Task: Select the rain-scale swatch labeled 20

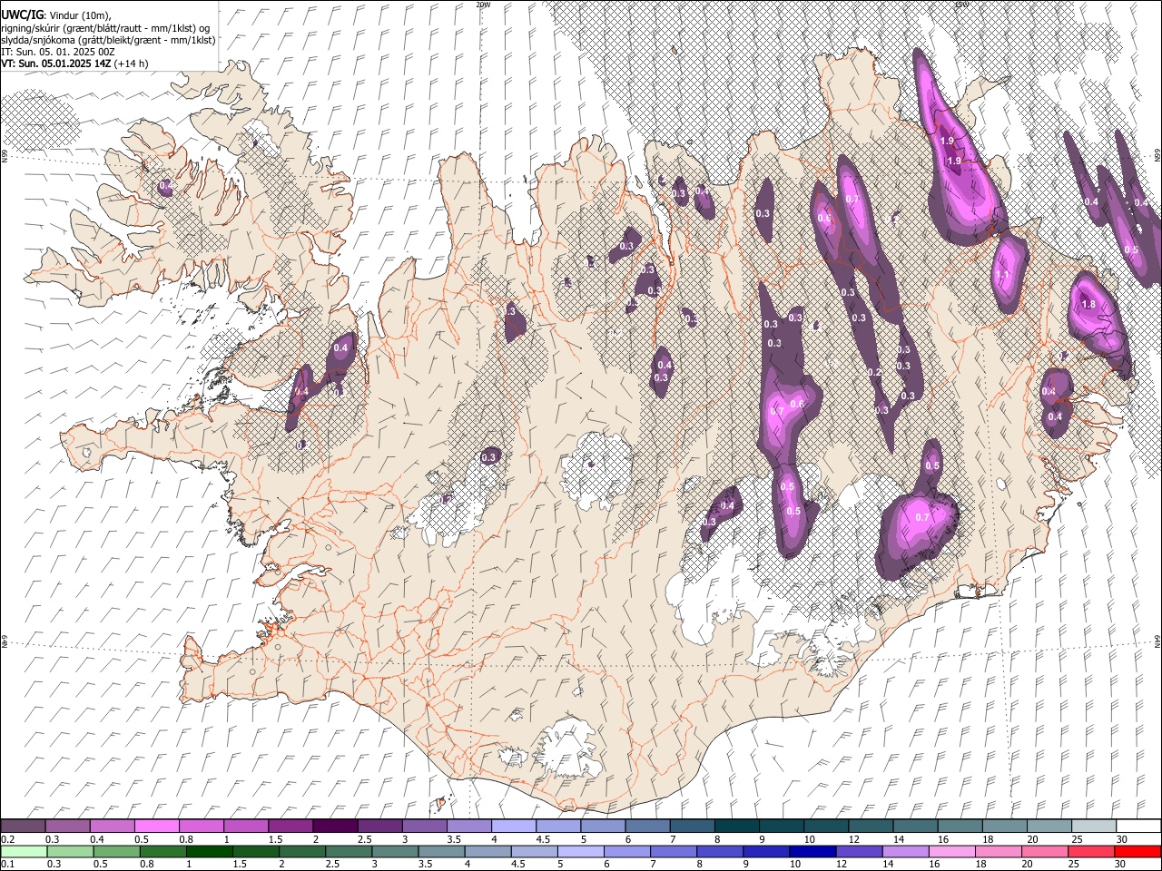Action: (x=1044, y=851)
